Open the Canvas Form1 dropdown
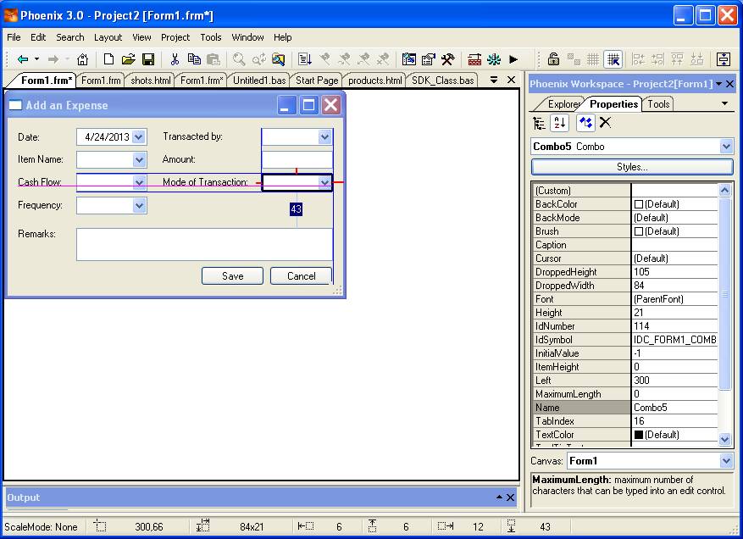This screenshot has width=743, height=539. (x=726, y=461)
